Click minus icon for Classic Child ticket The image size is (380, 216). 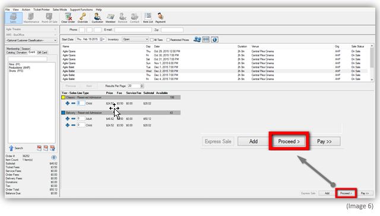pos(73,103)
